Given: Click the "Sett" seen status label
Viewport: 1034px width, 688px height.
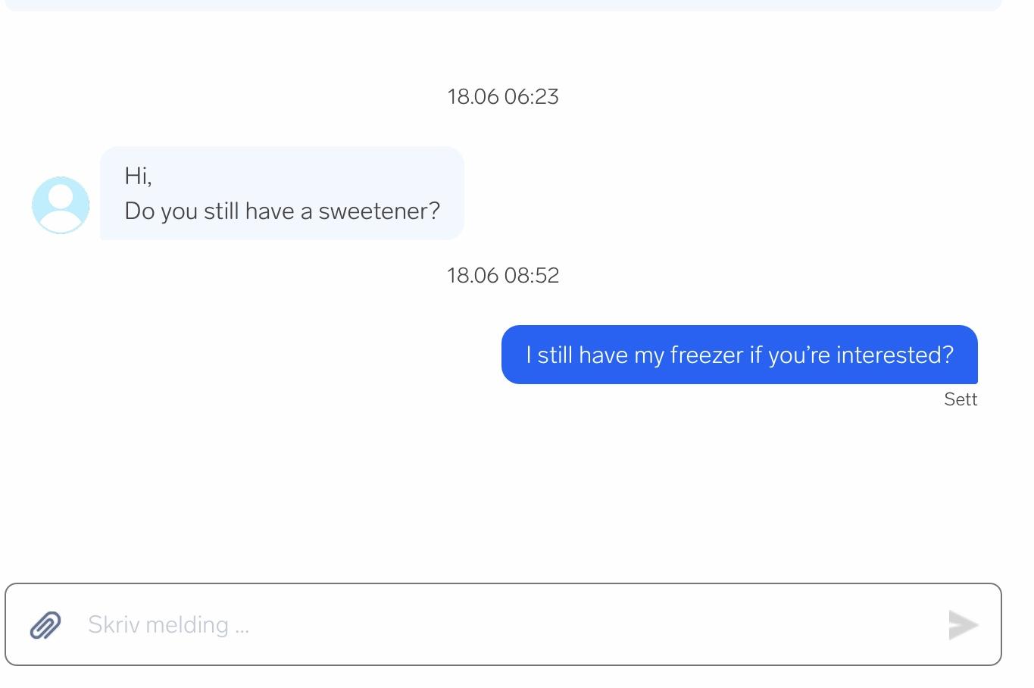Looking at the screenshot, I should pos(961,399).
